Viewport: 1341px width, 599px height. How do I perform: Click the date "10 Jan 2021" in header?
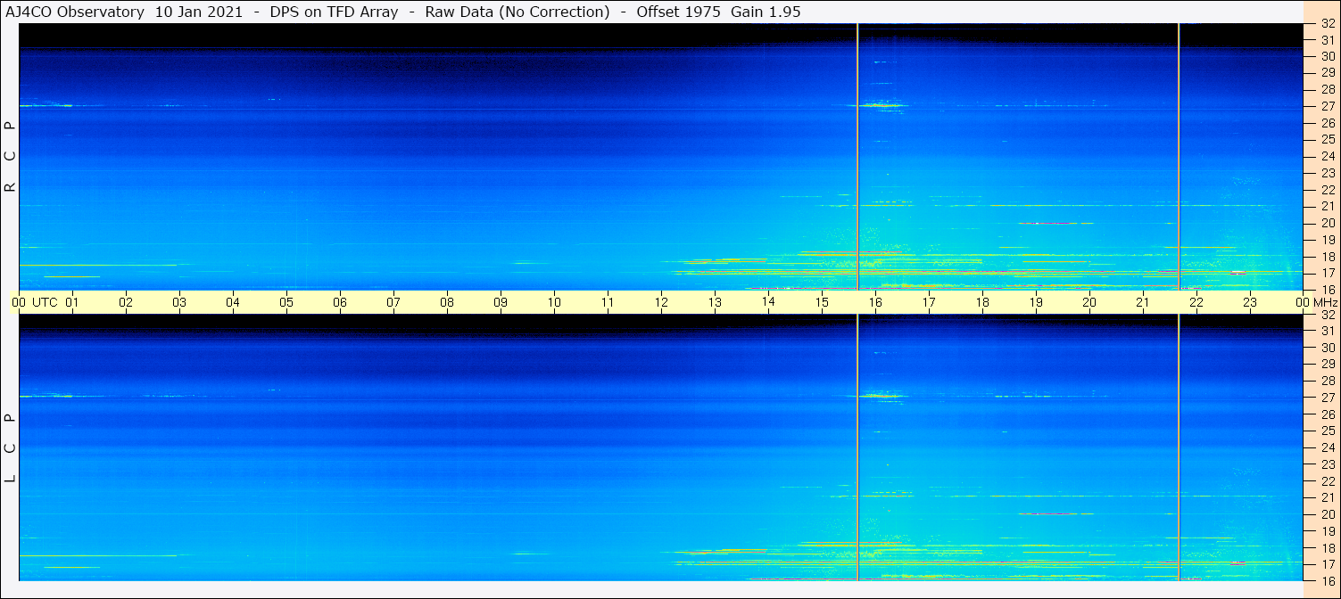pyautogui.click(x=199, y=12)
